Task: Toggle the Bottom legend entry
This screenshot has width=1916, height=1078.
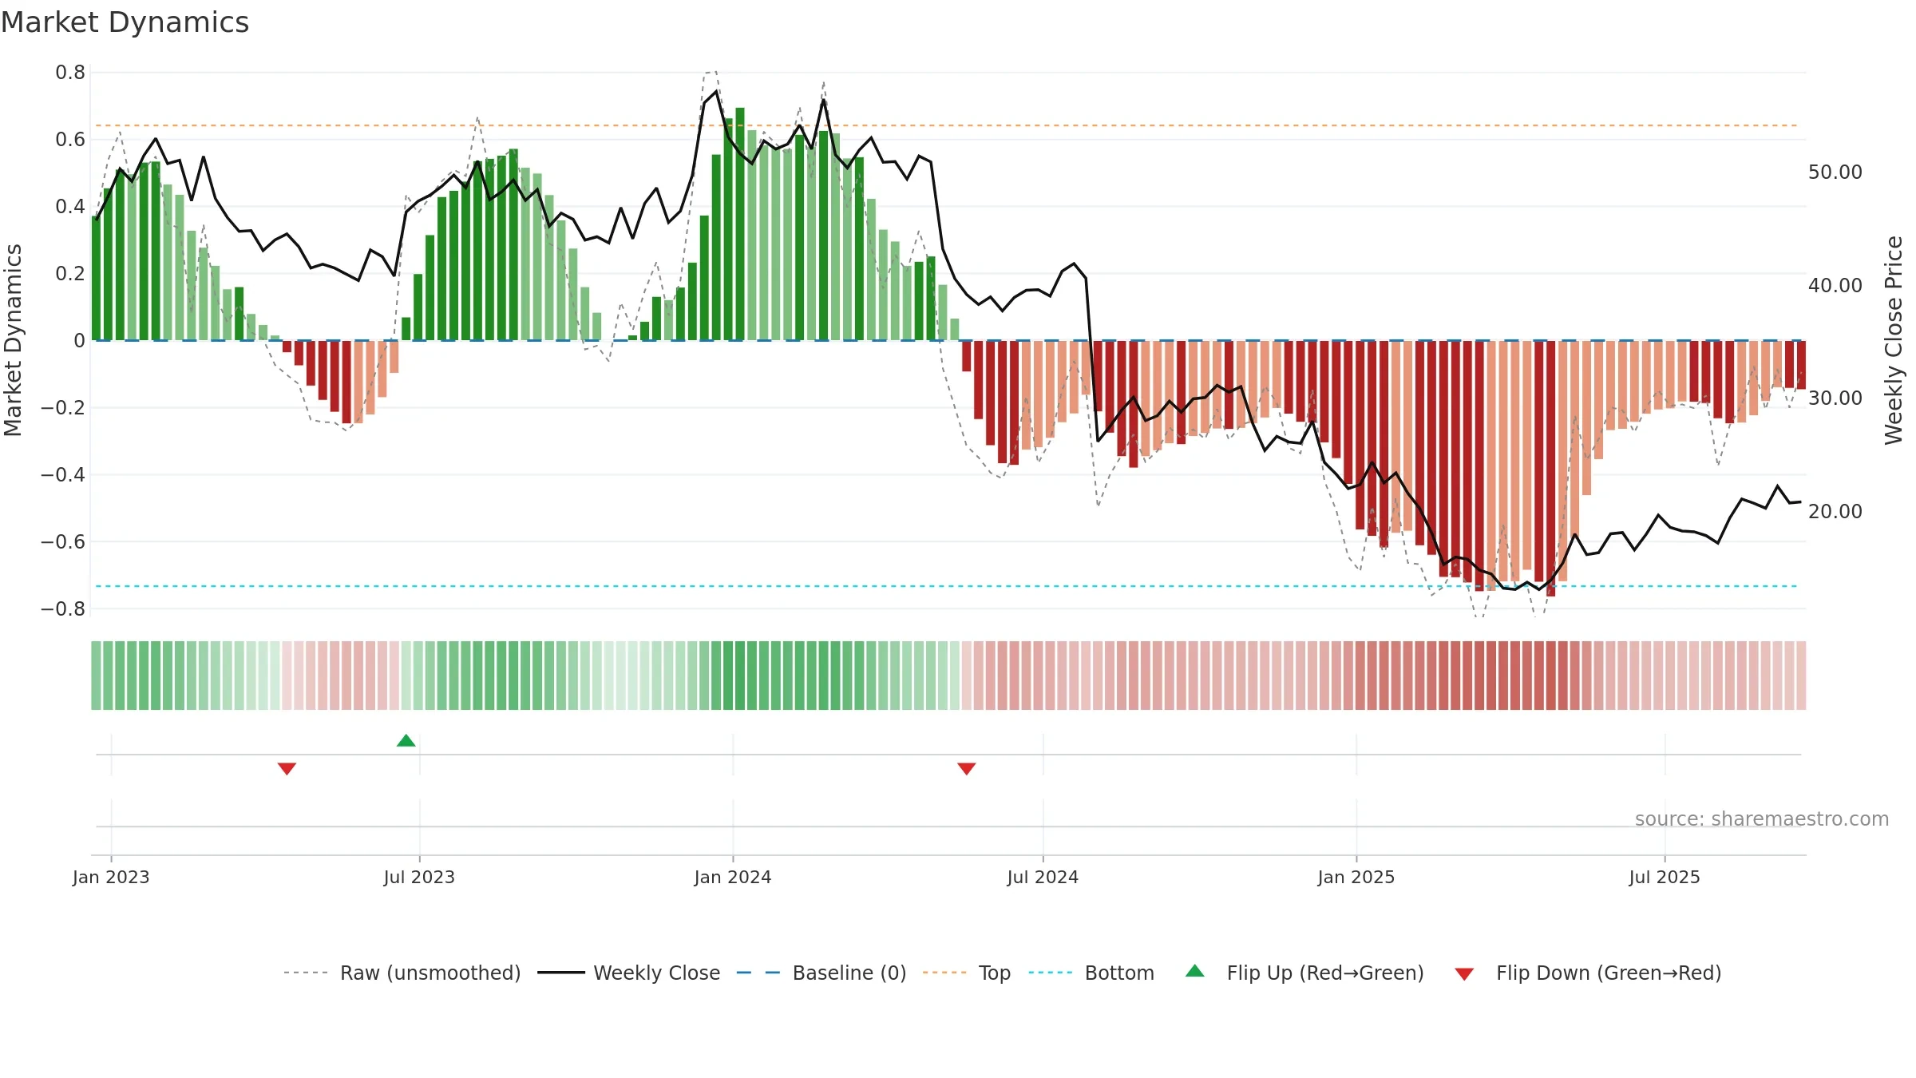Action: click(x=1091, y=973)
